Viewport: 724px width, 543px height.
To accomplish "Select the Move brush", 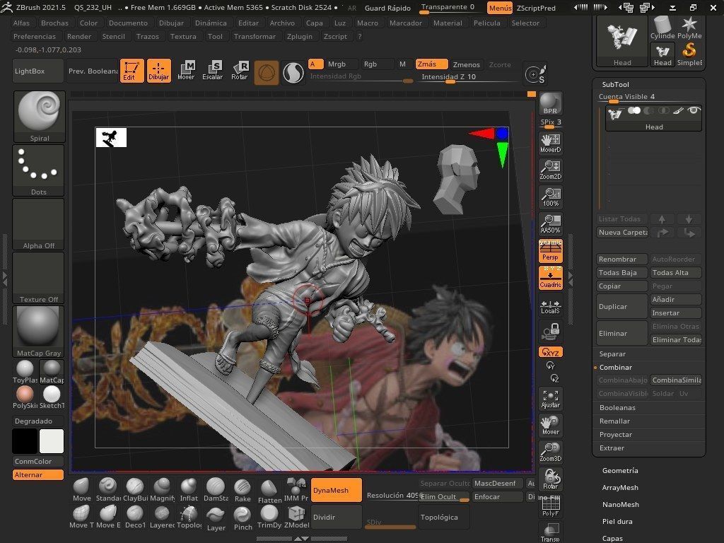I will [82, 490].
